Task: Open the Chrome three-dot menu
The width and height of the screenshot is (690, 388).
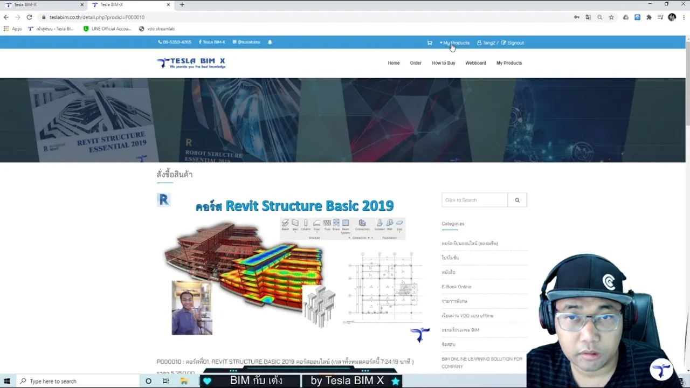Action: coord(683,17)
